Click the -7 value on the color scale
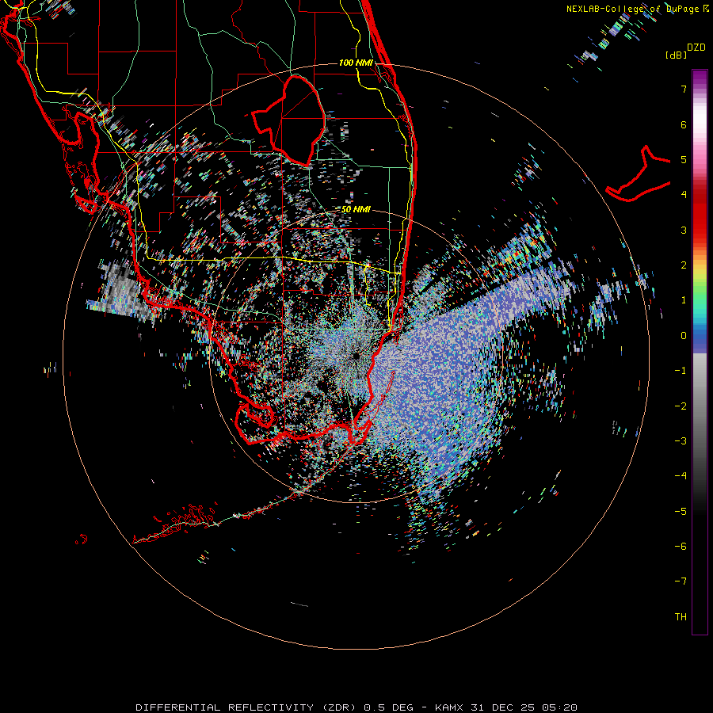This screenshot has width=713, height=713. [x=681, y=581]
